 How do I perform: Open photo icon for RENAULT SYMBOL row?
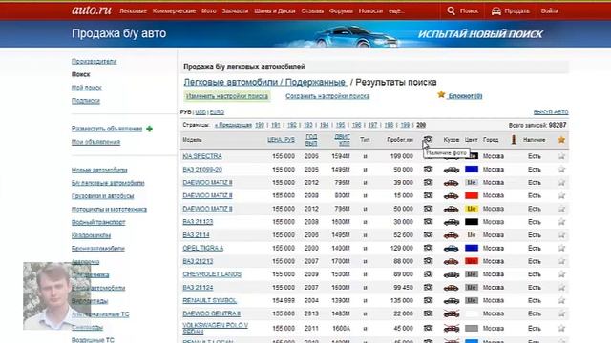tap(428, 300)
